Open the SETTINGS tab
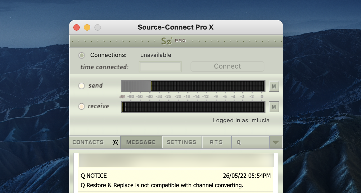This screenshot has width=361, height=193. coord(182,142)
